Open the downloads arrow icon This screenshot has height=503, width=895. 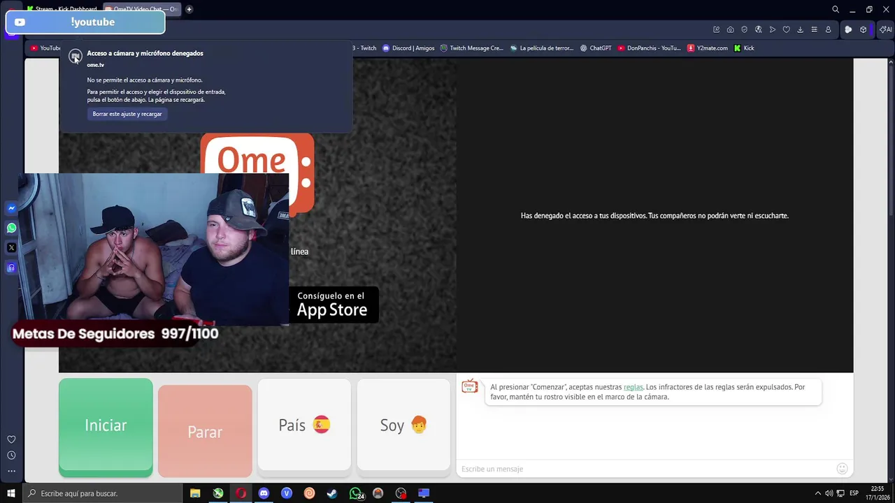click(800, 29)
